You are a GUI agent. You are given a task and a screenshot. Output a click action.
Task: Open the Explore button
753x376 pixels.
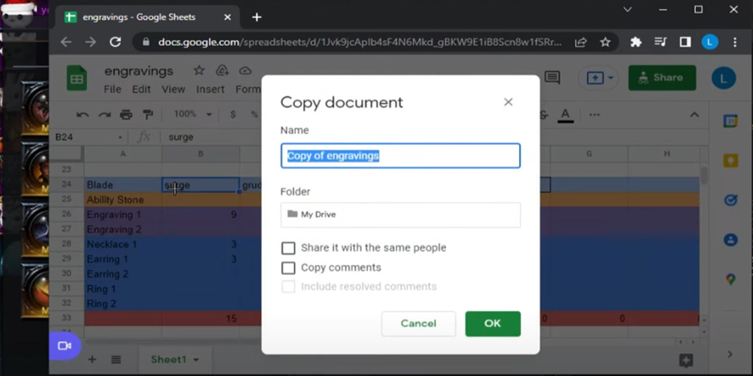[686, 360]
